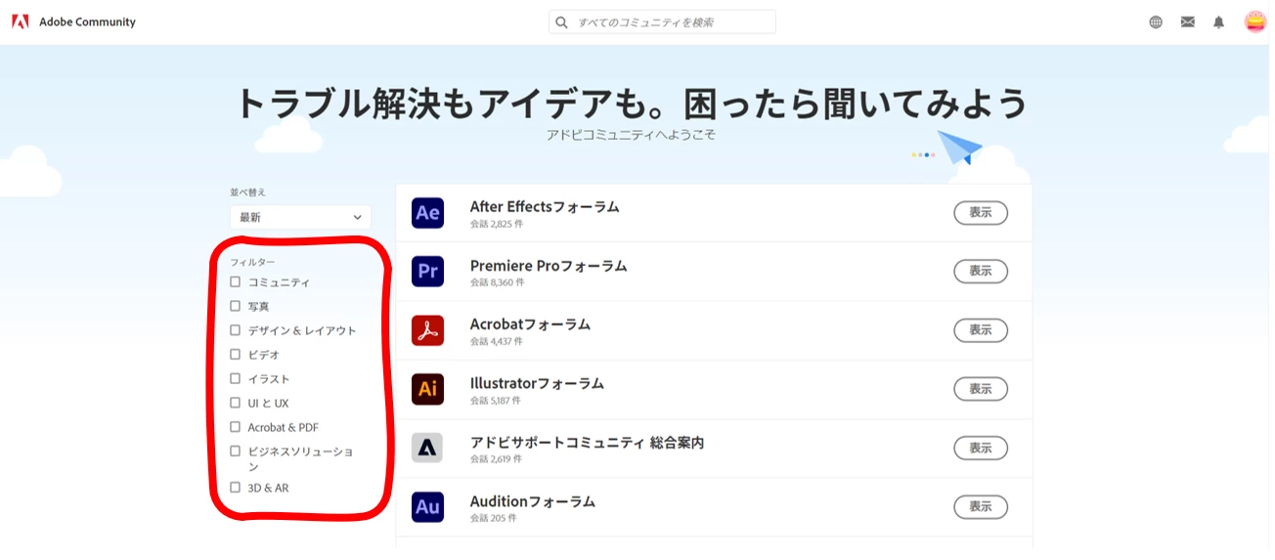This screenshot has height=560, width=1275.
Task: Open the messages envelope icon
Action: coord(1187,22)
